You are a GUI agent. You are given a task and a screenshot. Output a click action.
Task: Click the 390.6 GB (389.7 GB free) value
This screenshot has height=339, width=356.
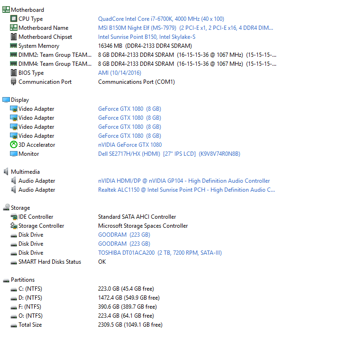point(128,307)
